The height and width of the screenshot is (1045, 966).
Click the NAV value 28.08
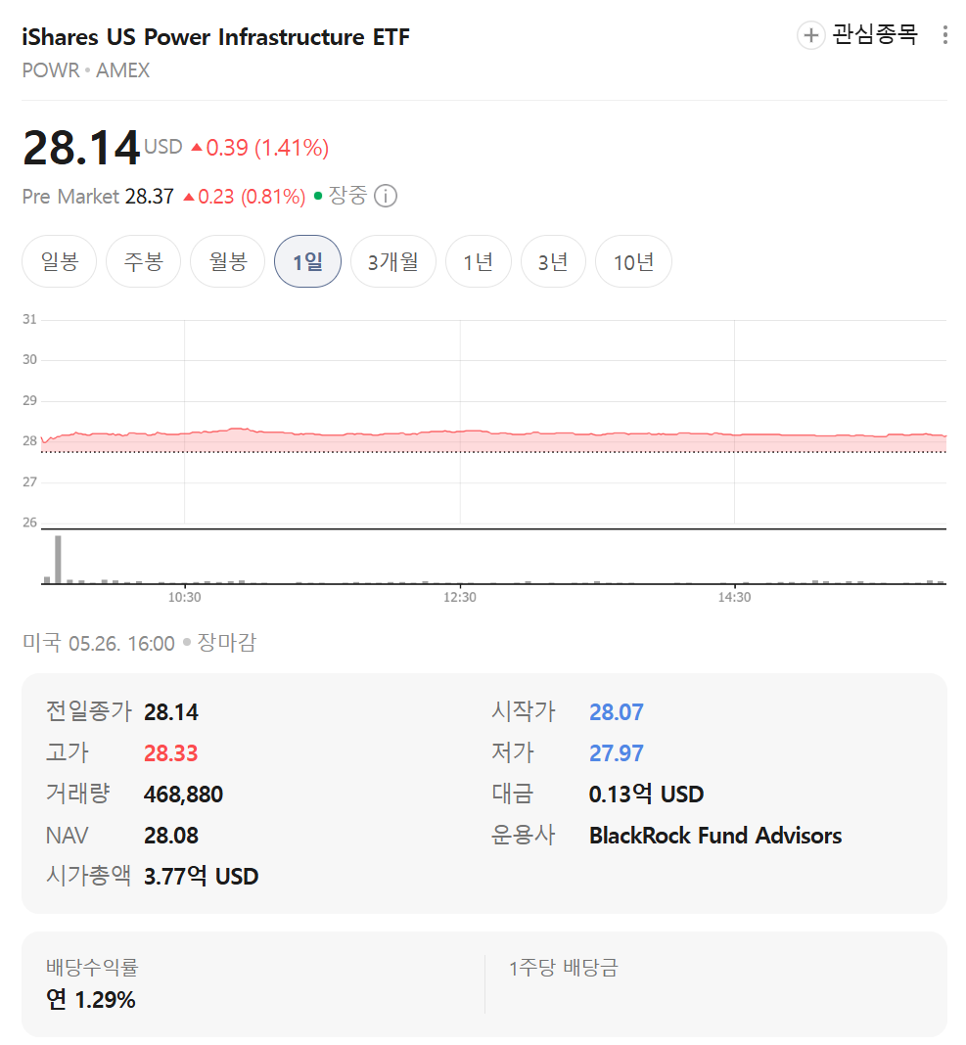[x=171, y=836]
